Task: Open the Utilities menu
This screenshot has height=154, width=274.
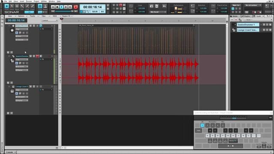Action: pos(44,1)
